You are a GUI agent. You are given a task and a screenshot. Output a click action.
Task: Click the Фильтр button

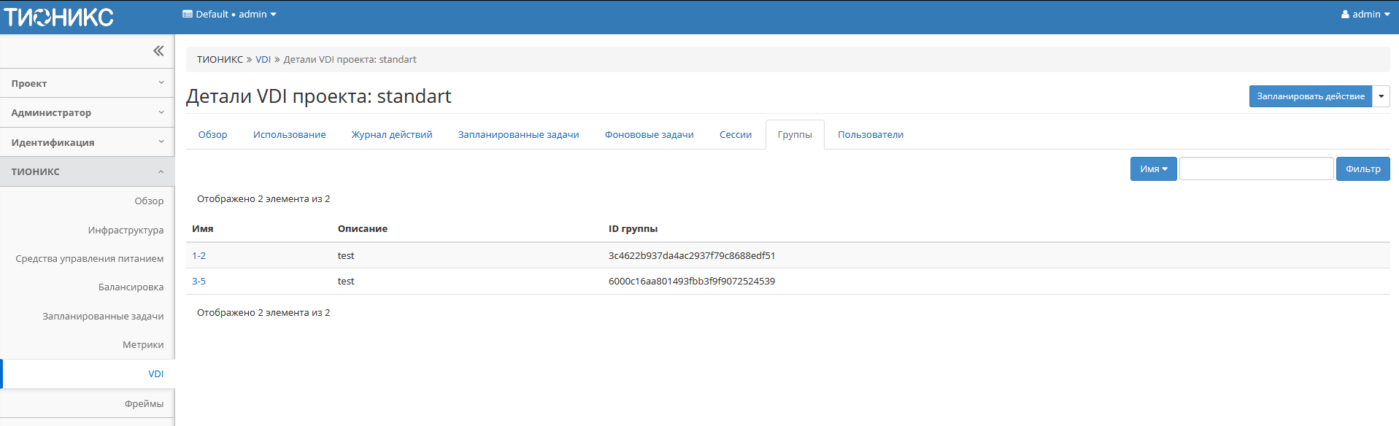[x=1363, y=169]
